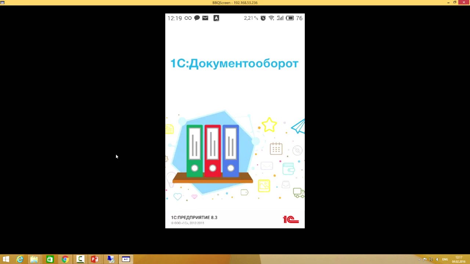Select the active BBQScreen taskbar button

126,259
